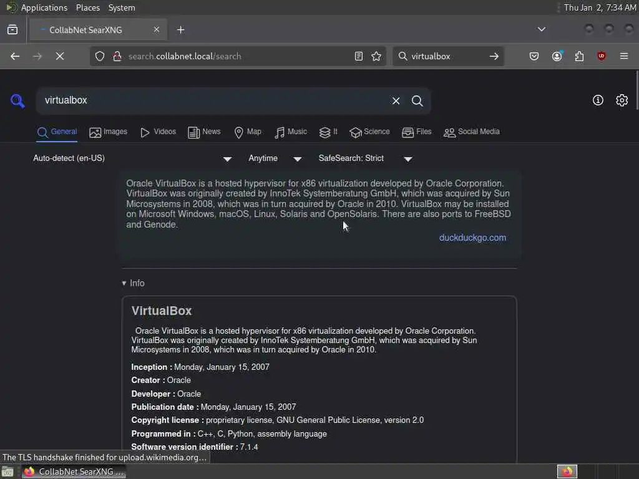
Task: Switch to Map search category
Action: pos(248,132)
